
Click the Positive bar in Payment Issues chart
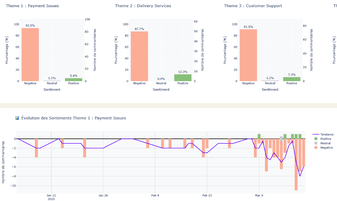(74, 79)
